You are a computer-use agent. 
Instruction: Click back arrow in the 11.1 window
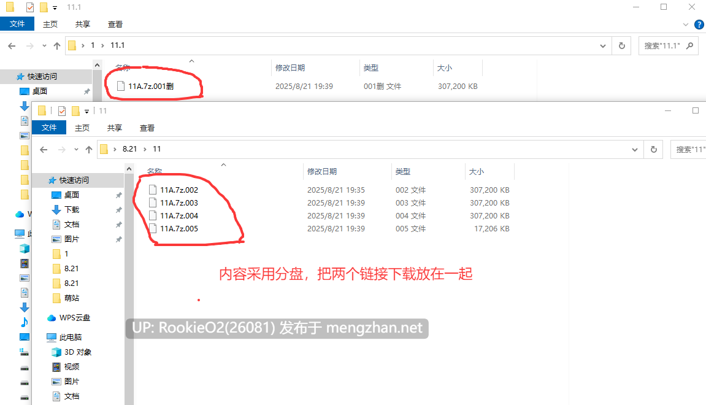click(12, 45)
